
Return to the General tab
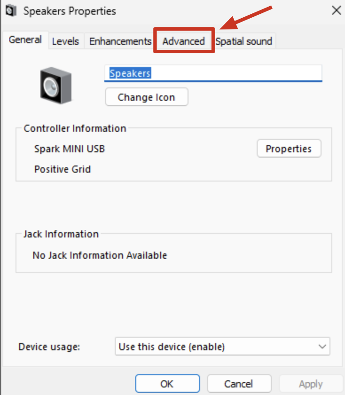click(x=25, y=39)
